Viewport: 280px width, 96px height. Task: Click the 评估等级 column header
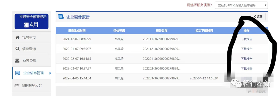[119, 31]
